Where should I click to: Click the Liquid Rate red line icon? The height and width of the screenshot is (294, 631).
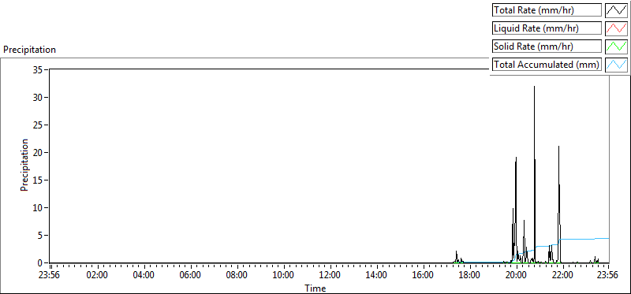click(x=617, y=28)
